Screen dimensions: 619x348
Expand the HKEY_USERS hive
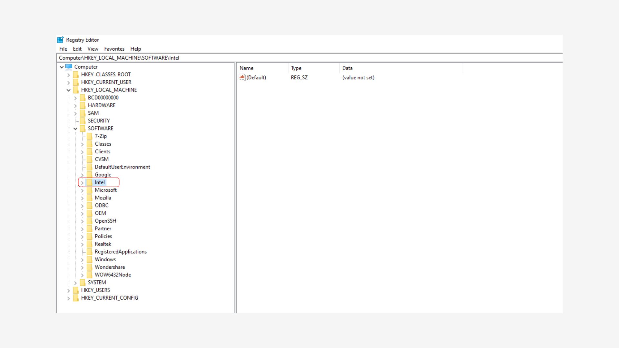point(68,290)
